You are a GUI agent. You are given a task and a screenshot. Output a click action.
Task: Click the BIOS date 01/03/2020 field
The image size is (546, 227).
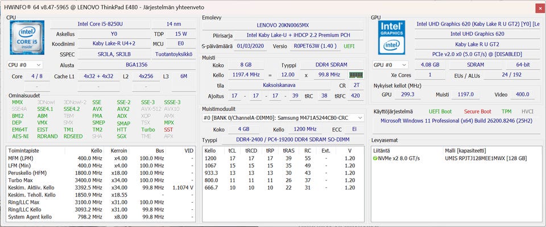251,46
